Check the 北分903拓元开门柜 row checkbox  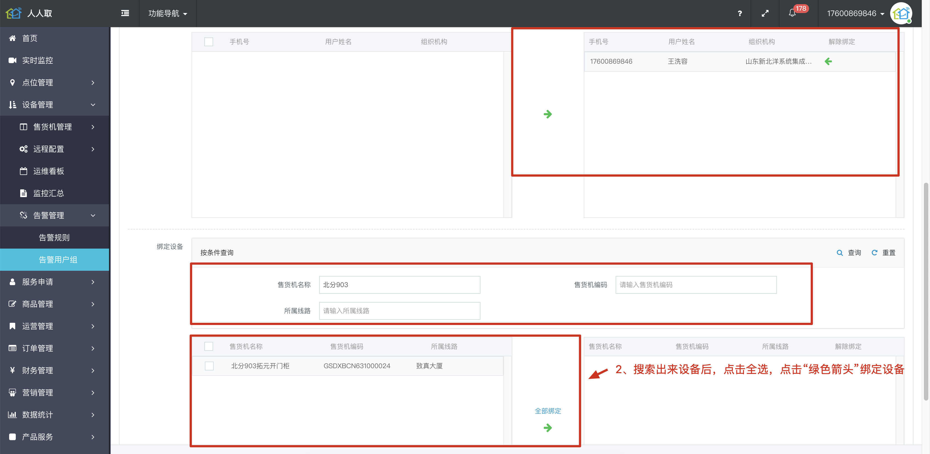point(209,366)
